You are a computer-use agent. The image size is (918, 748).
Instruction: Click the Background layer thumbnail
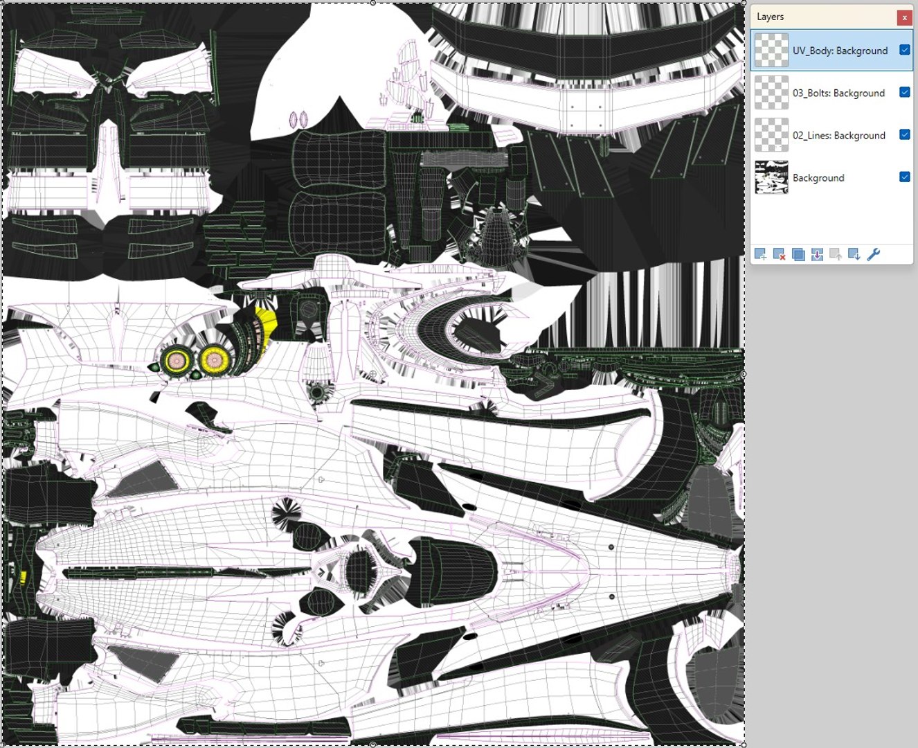click(x=771, y=177)
